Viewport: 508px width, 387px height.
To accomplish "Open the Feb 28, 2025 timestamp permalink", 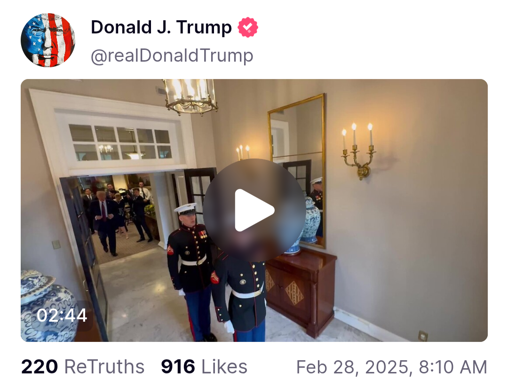I will (392, 367).
